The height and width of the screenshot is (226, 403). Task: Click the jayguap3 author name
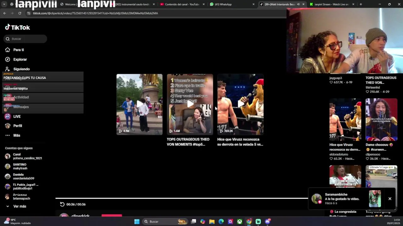tap(336, 78)
